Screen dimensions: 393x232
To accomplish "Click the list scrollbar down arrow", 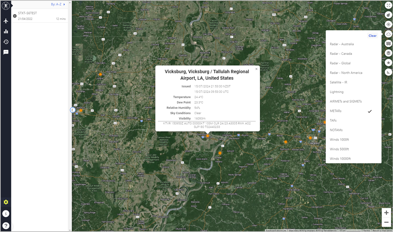I will pyautogui.click(x=70, y=230).
